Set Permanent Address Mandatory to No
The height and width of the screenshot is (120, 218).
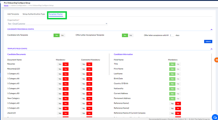pos(178,99)
